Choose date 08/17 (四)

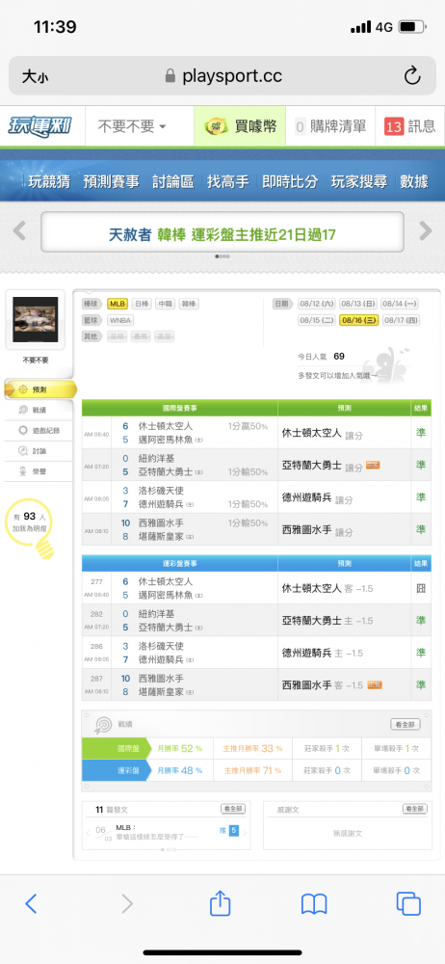pos(400,320)
